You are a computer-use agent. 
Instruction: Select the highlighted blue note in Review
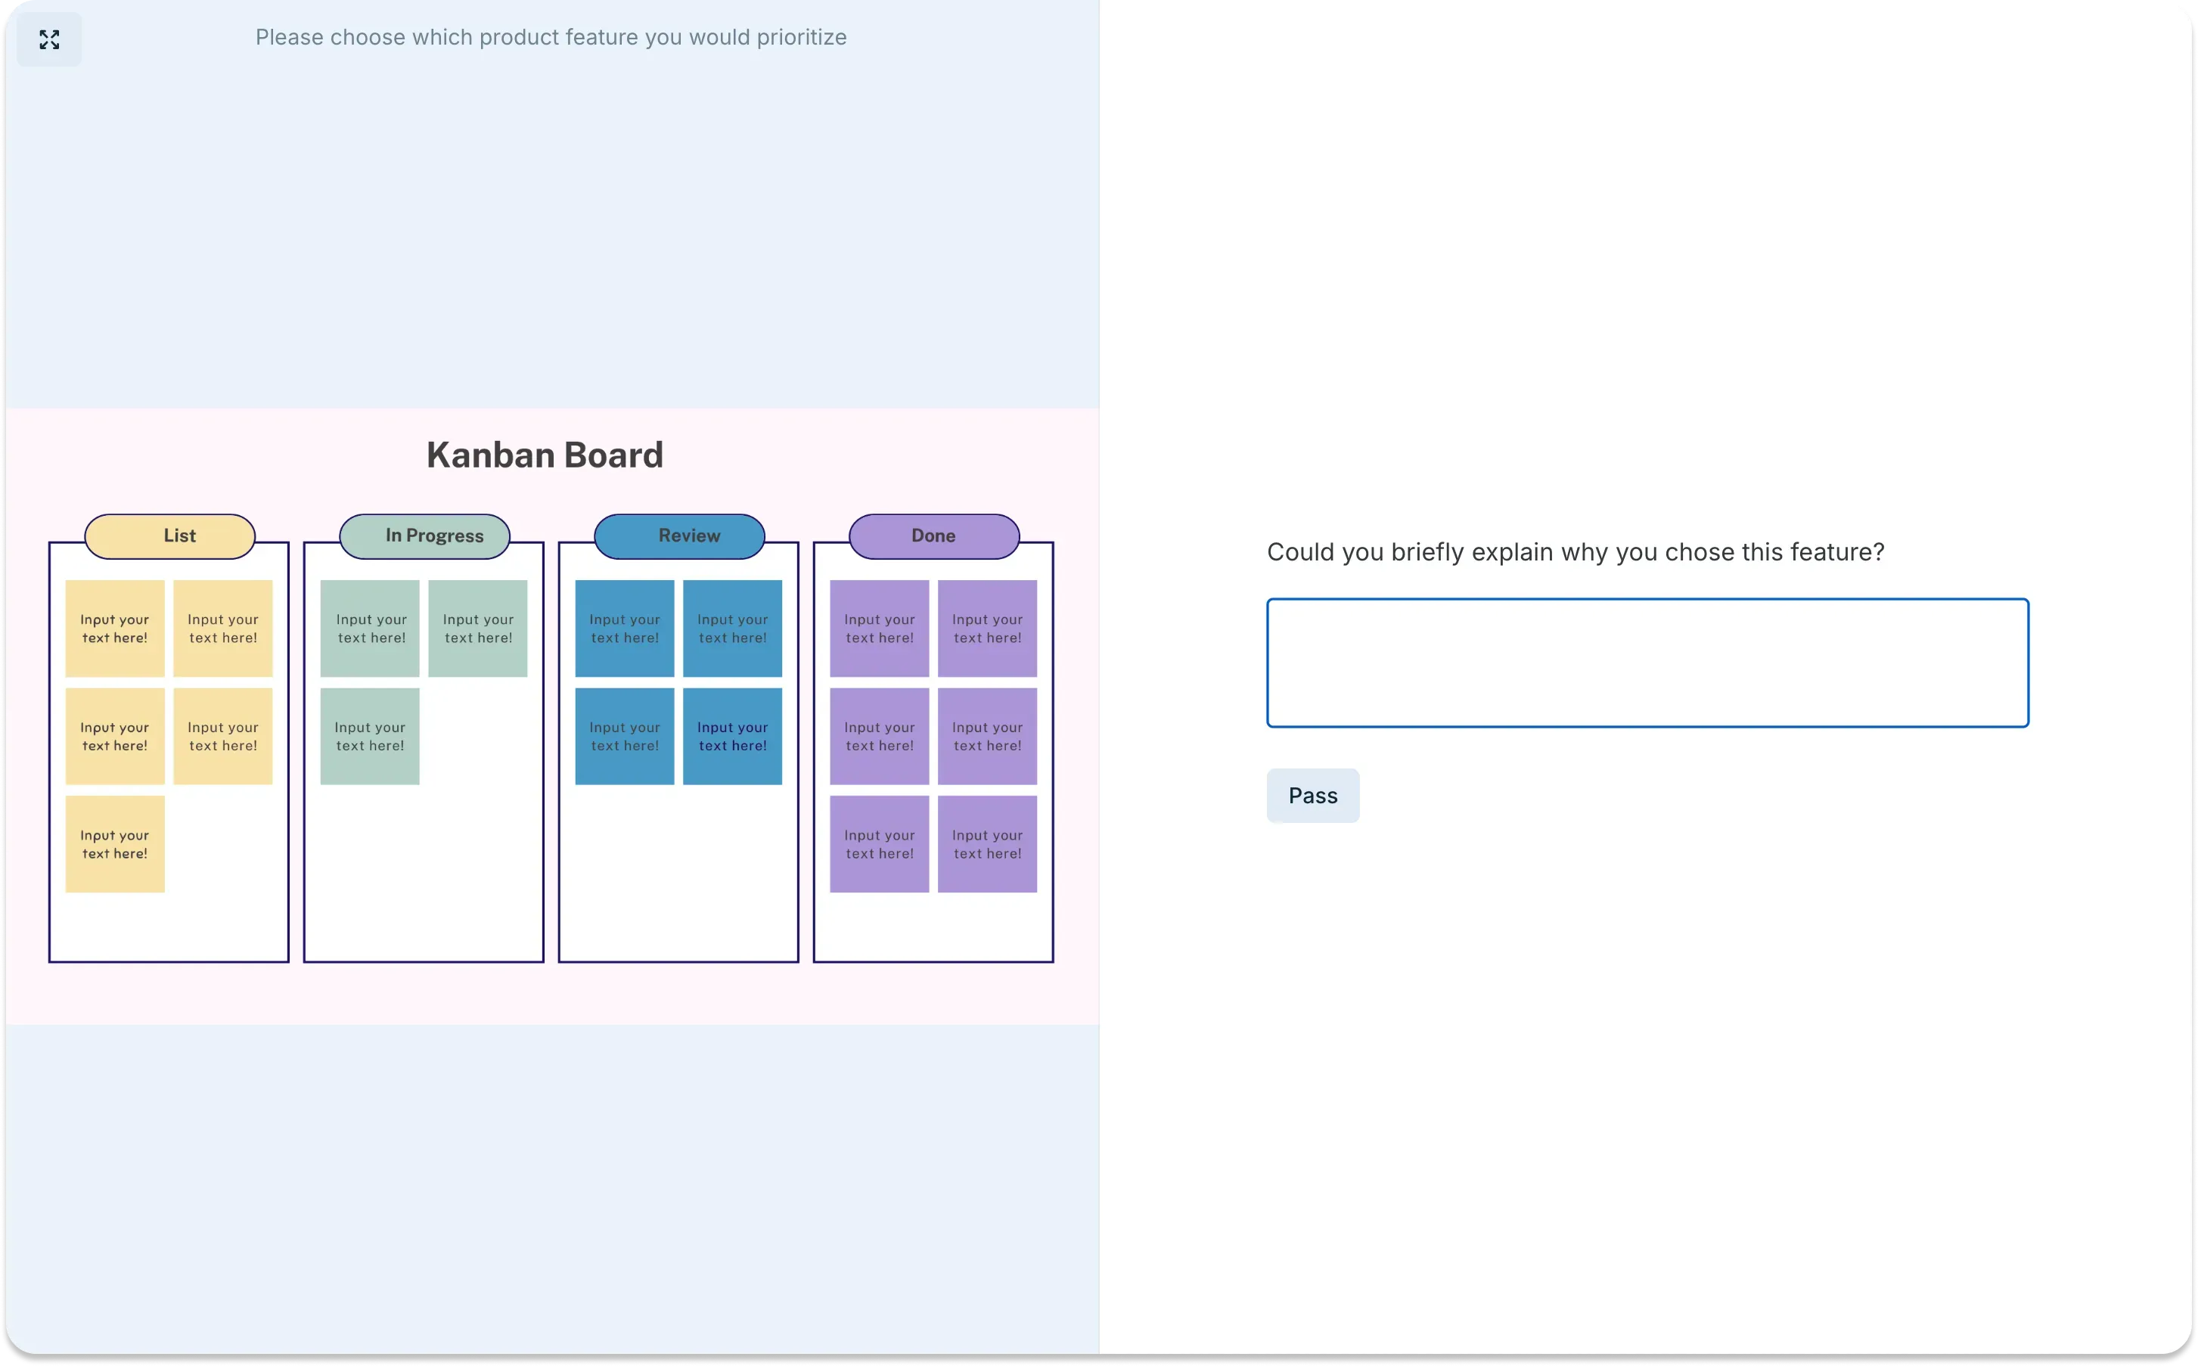click(733, 735)
